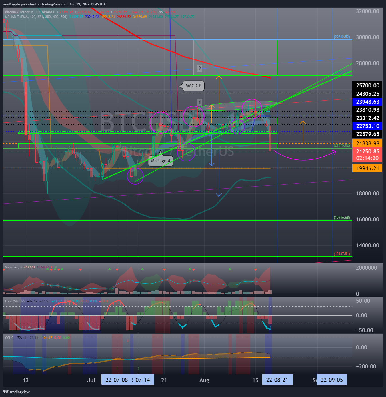Click the 30000.00 axis value

coord(368,37)
